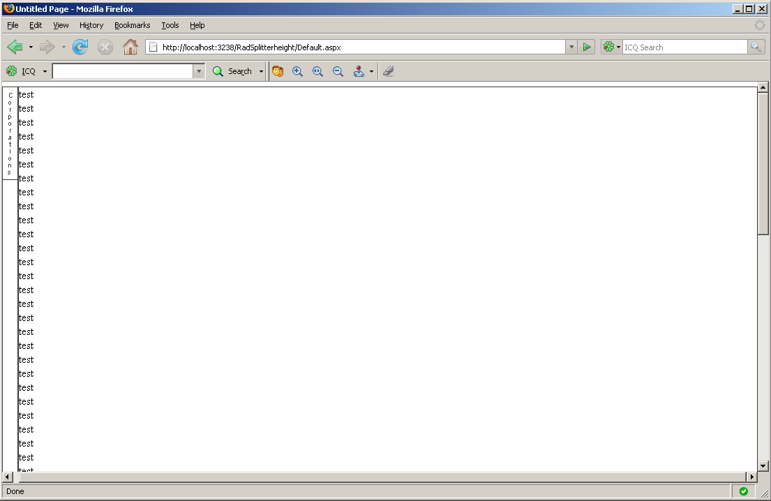Open the search engine selector dropdown
771x501 pixels.
coord(619,47)
